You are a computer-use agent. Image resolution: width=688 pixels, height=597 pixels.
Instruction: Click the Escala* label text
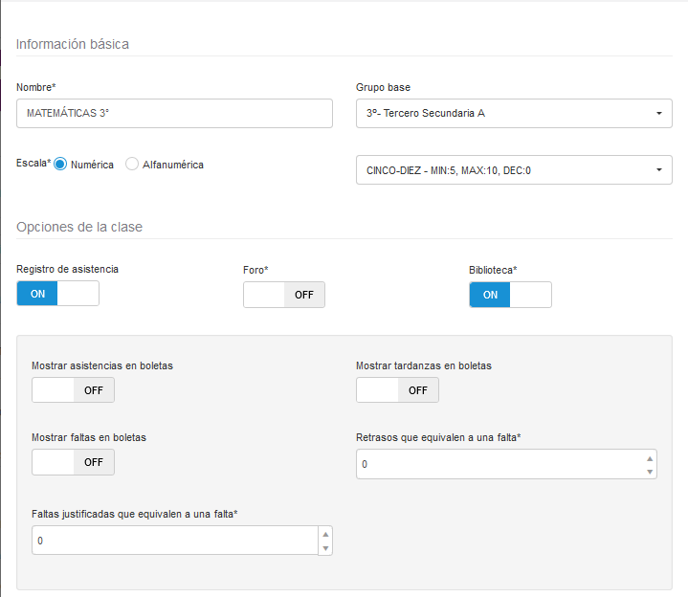coord(33,164)
